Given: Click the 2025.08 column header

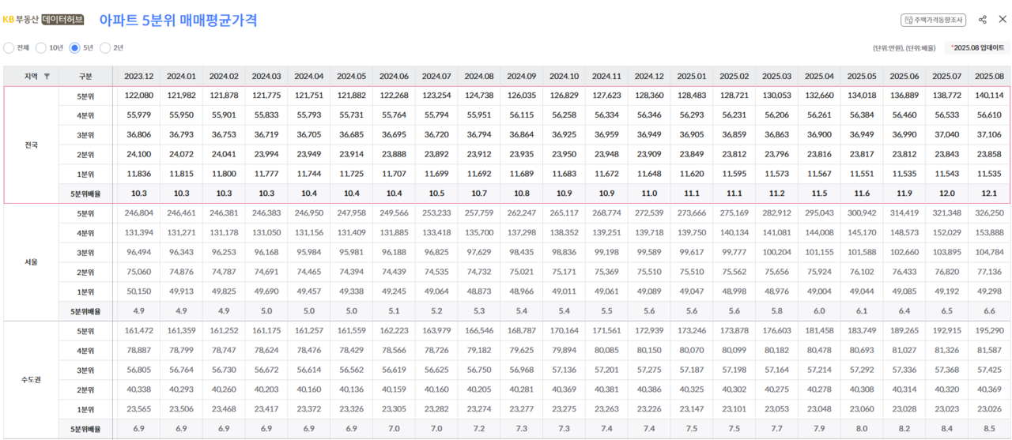Looking at the screenshot, I should pyautogui.click(x=989, y=77).
